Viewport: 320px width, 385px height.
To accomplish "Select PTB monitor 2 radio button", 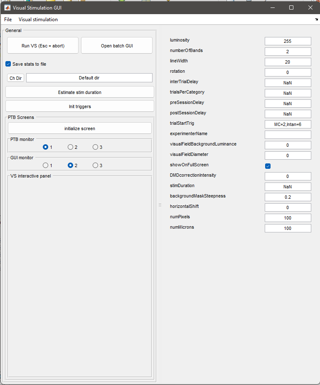I will coord(70,147).
